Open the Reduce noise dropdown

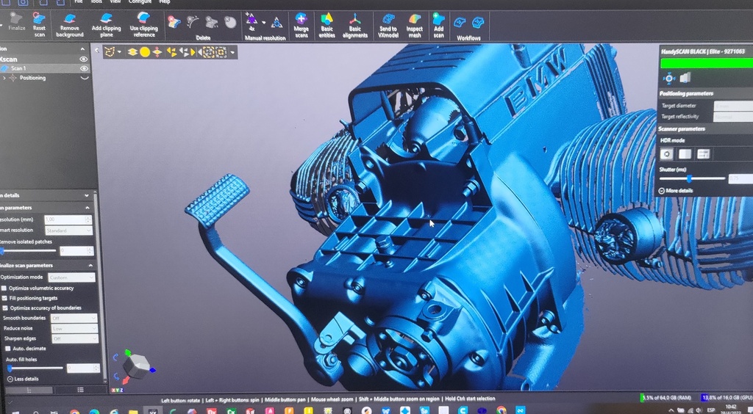click(74, 328)
